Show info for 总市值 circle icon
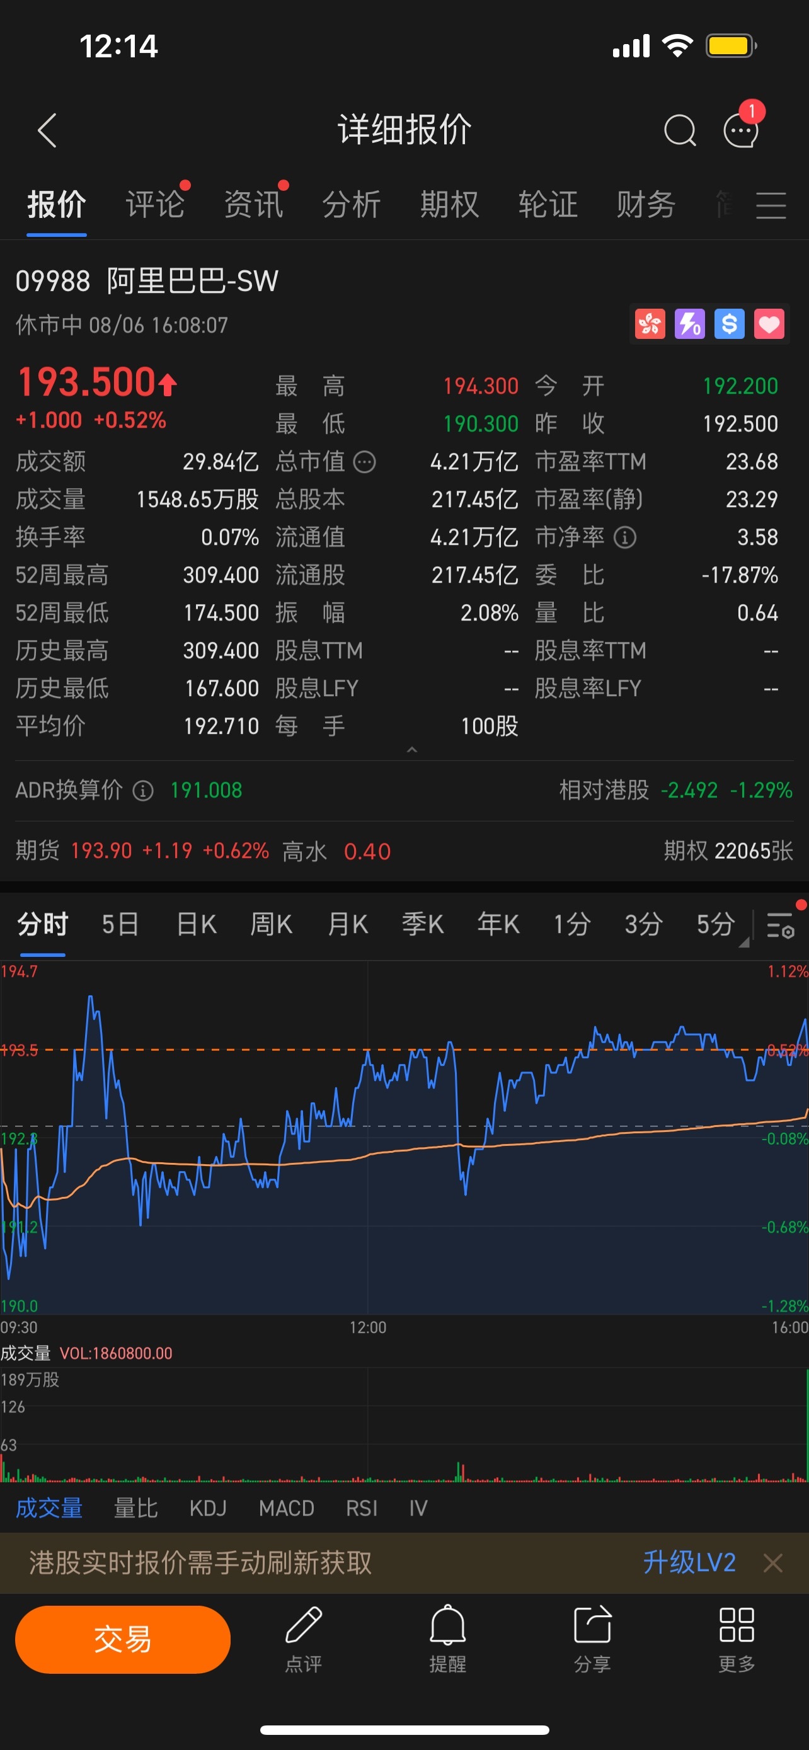Screen dimensions: 809x1750 (365, 462)
